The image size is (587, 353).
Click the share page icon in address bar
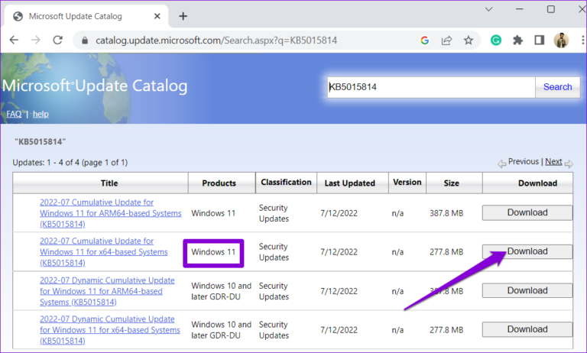446,40
